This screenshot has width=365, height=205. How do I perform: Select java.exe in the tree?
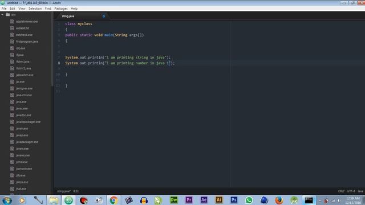point(21,102)
